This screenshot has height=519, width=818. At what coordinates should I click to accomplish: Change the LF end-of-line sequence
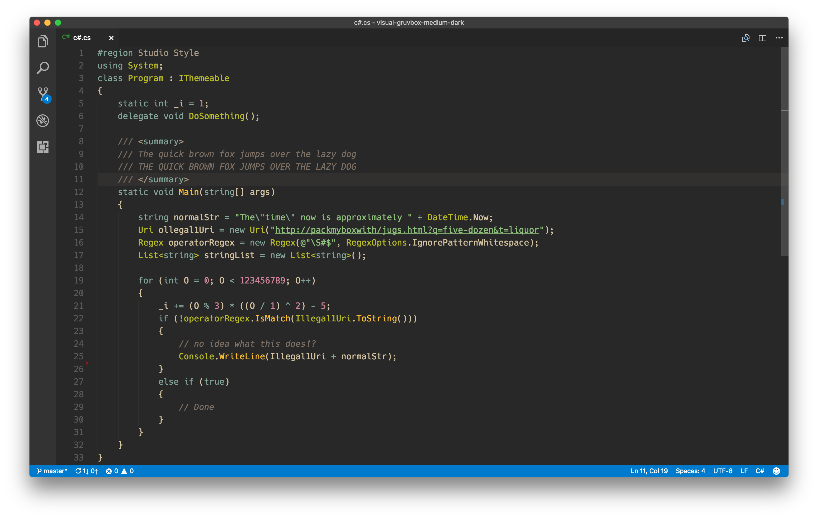pyautogui.click(x=744, y=471)
